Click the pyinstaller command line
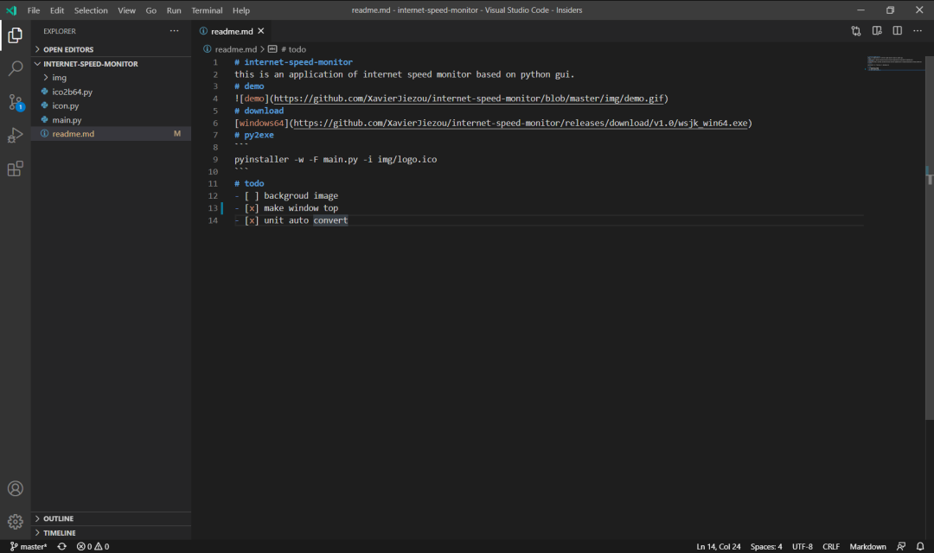 coord(336,160)
